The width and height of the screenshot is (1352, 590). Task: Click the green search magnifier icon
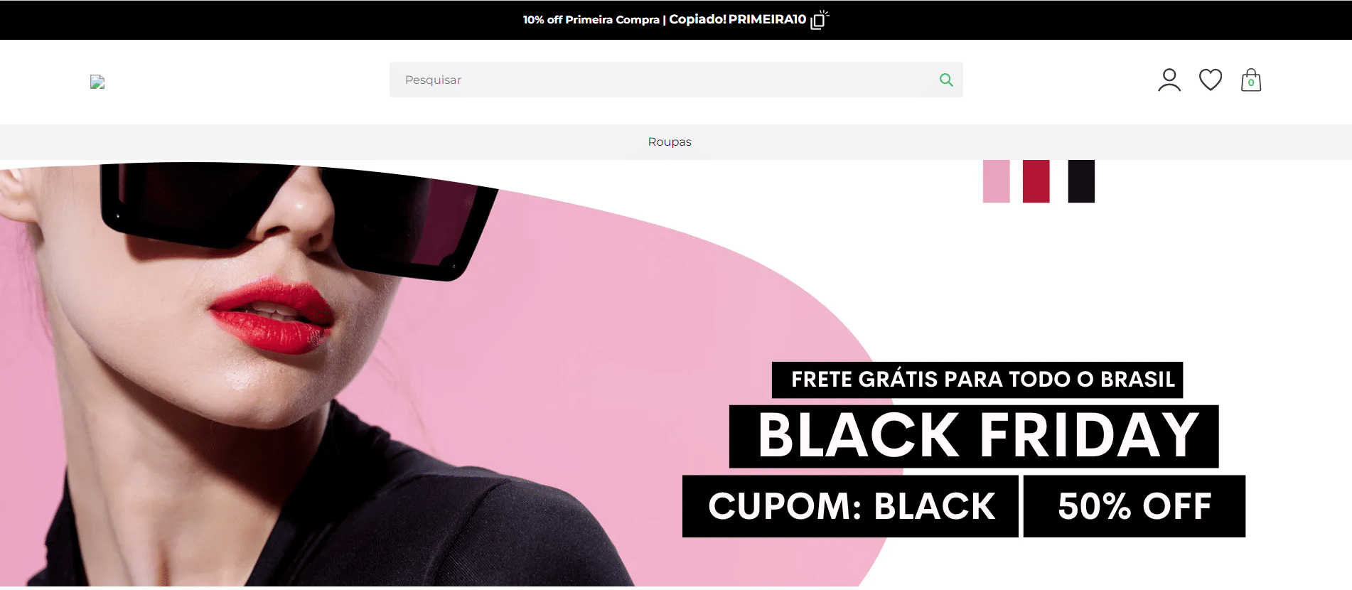coord(946,80)
